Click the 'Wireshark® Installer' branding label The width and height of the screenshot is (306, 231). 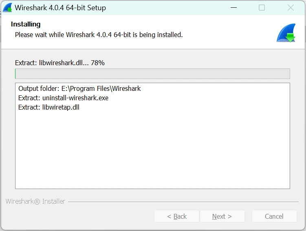tap(35, 201)
